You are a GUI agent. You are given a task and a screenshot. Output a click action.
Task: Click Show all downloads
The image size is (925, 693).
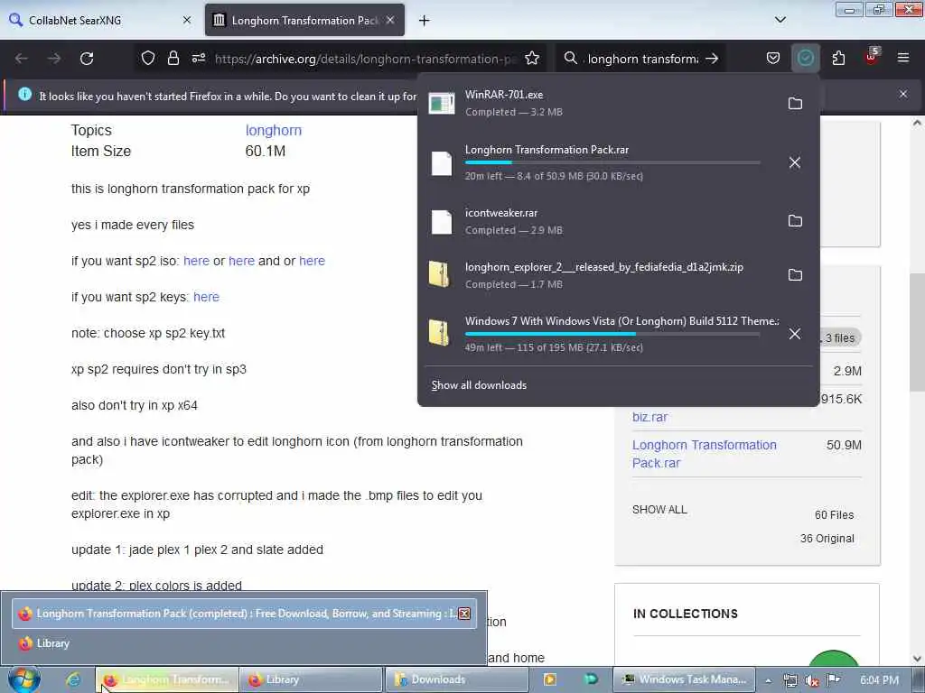click(479, 385)
